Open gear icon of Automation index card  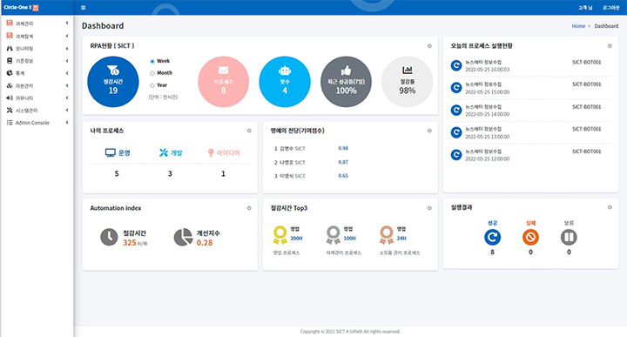pos(249,208)
